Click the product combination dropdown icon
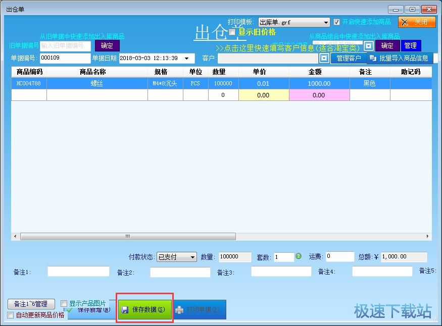 (x=369, y=46)
